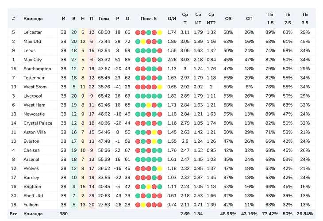Click the yellow dot in West Ham's form
Screen dimensions: 323x221
pyautogui.click(x=149, y=105)
